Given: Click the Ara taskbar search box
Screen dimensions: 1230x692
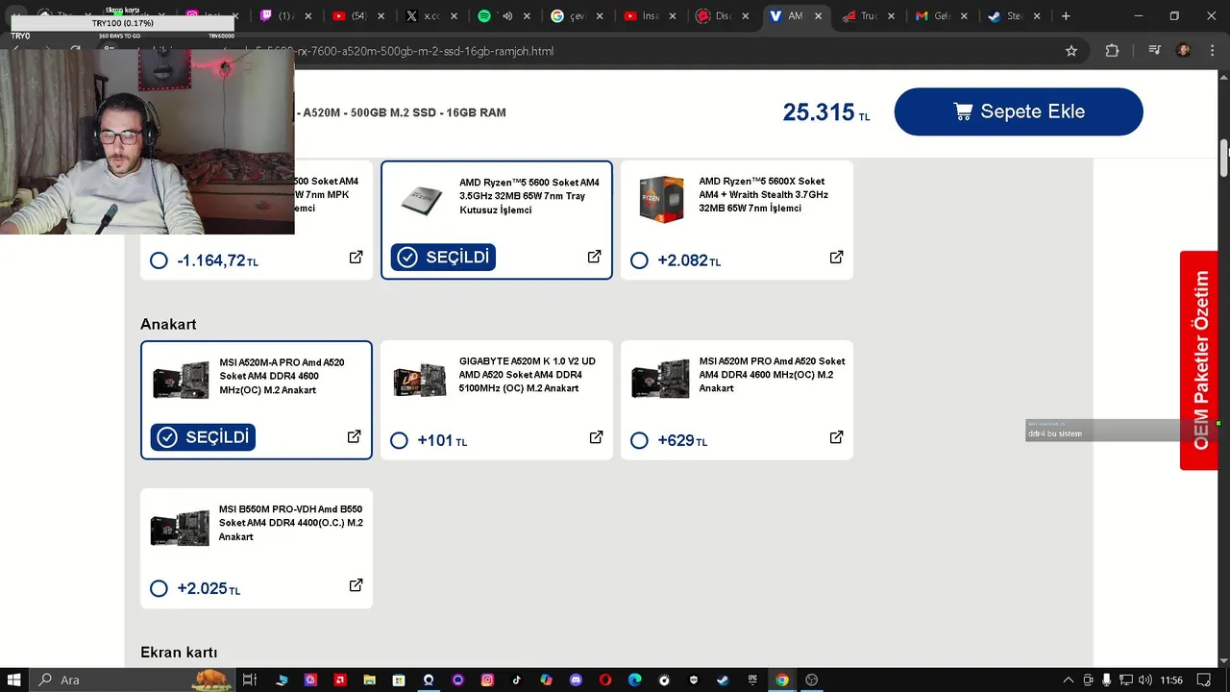Looking at the screenshot, I should click(x=134, y=680).
